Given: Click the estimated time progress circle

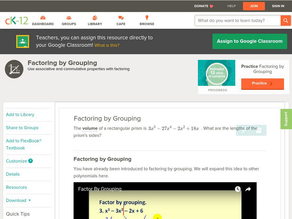Looking at the screenshot, I should pos(217,72).
